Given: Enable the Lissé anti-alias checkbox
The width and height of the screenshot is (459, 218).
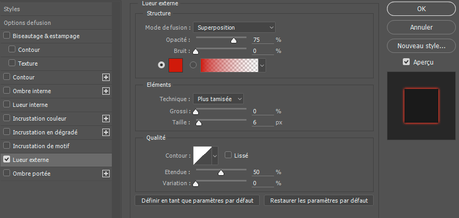Looking at the screenshot, I should pyautogui.click(x=228, y=156).
